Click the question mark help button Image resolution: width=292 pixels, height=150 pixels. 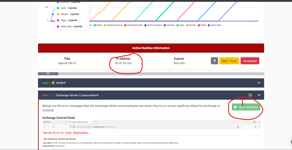tap(214, 61)
